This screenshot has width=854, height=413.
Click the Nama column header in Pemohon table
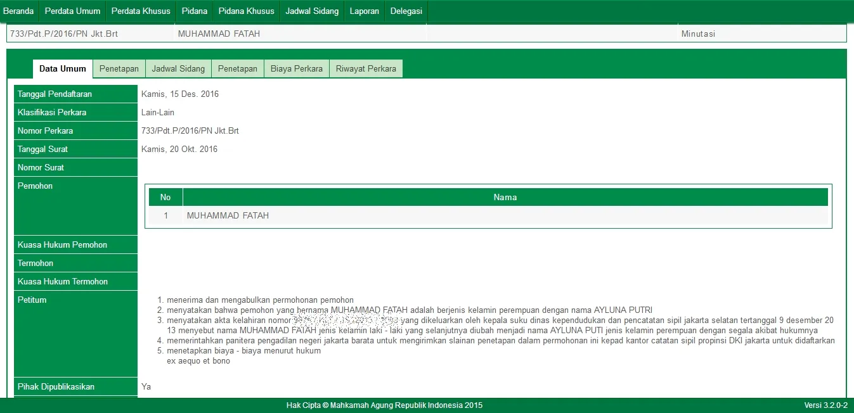tap(505, 197)
